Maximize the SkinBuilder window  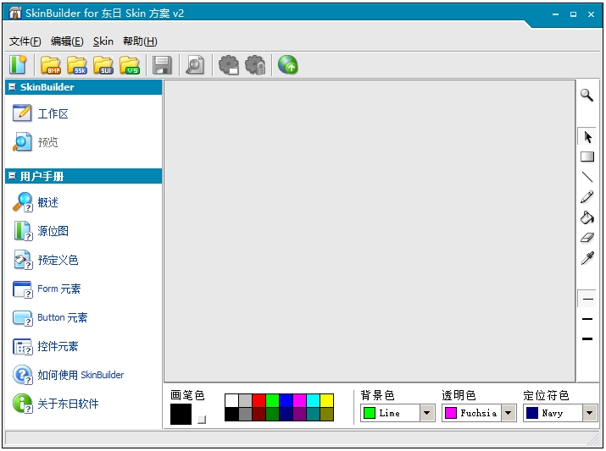[x=573, y=14]
